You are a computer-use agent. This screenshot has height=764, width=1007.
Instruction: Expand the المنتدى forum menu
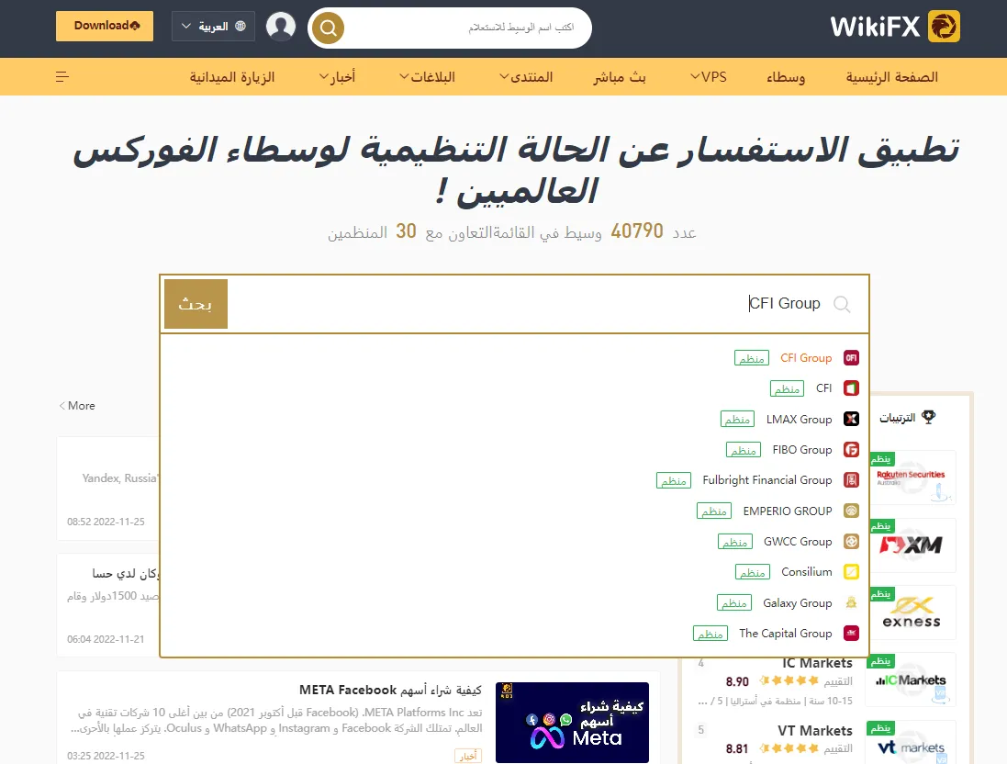[526, 77]
